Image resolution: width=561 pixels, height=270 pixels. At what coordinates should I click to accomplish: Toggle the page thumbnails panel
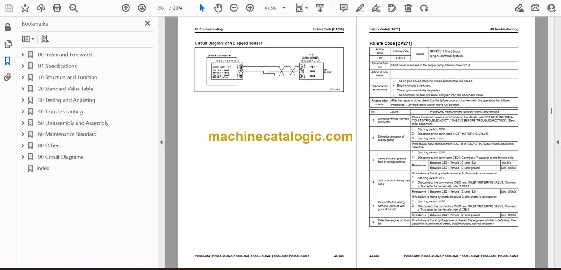[7, 44]
